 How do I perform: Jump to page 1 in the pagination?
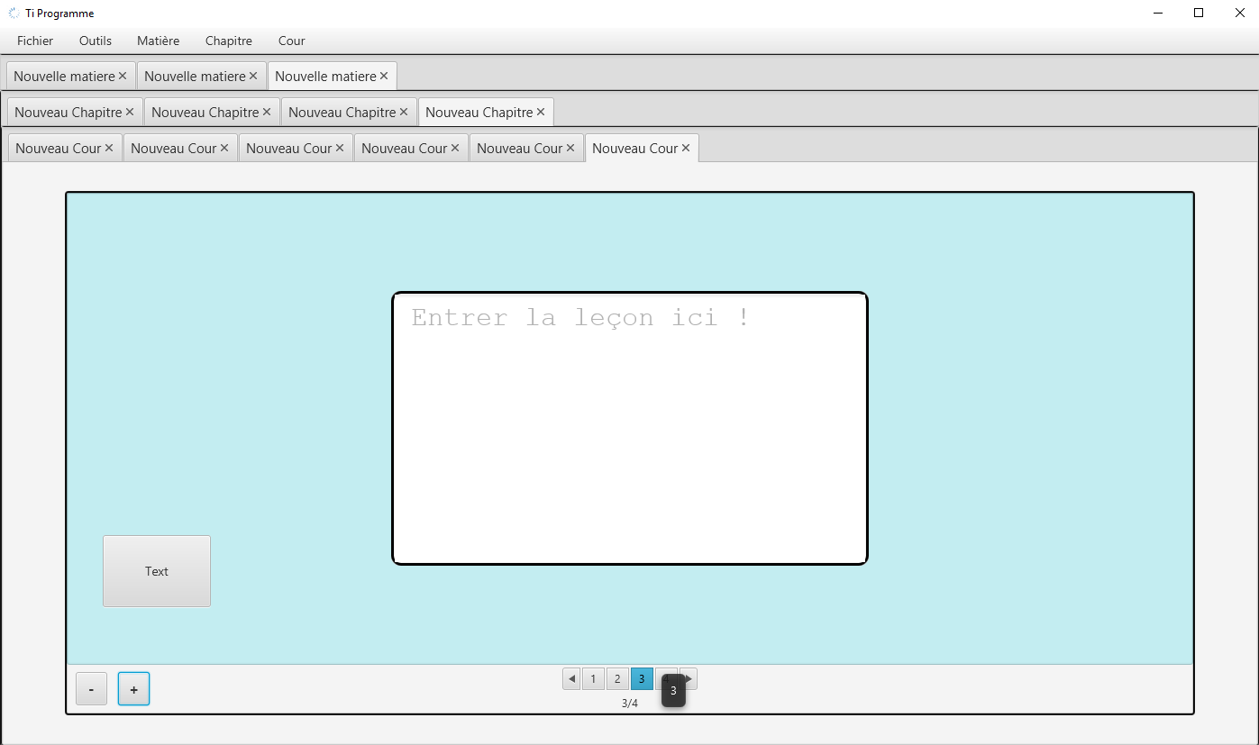pyautogui.click(x=593, y=679)
